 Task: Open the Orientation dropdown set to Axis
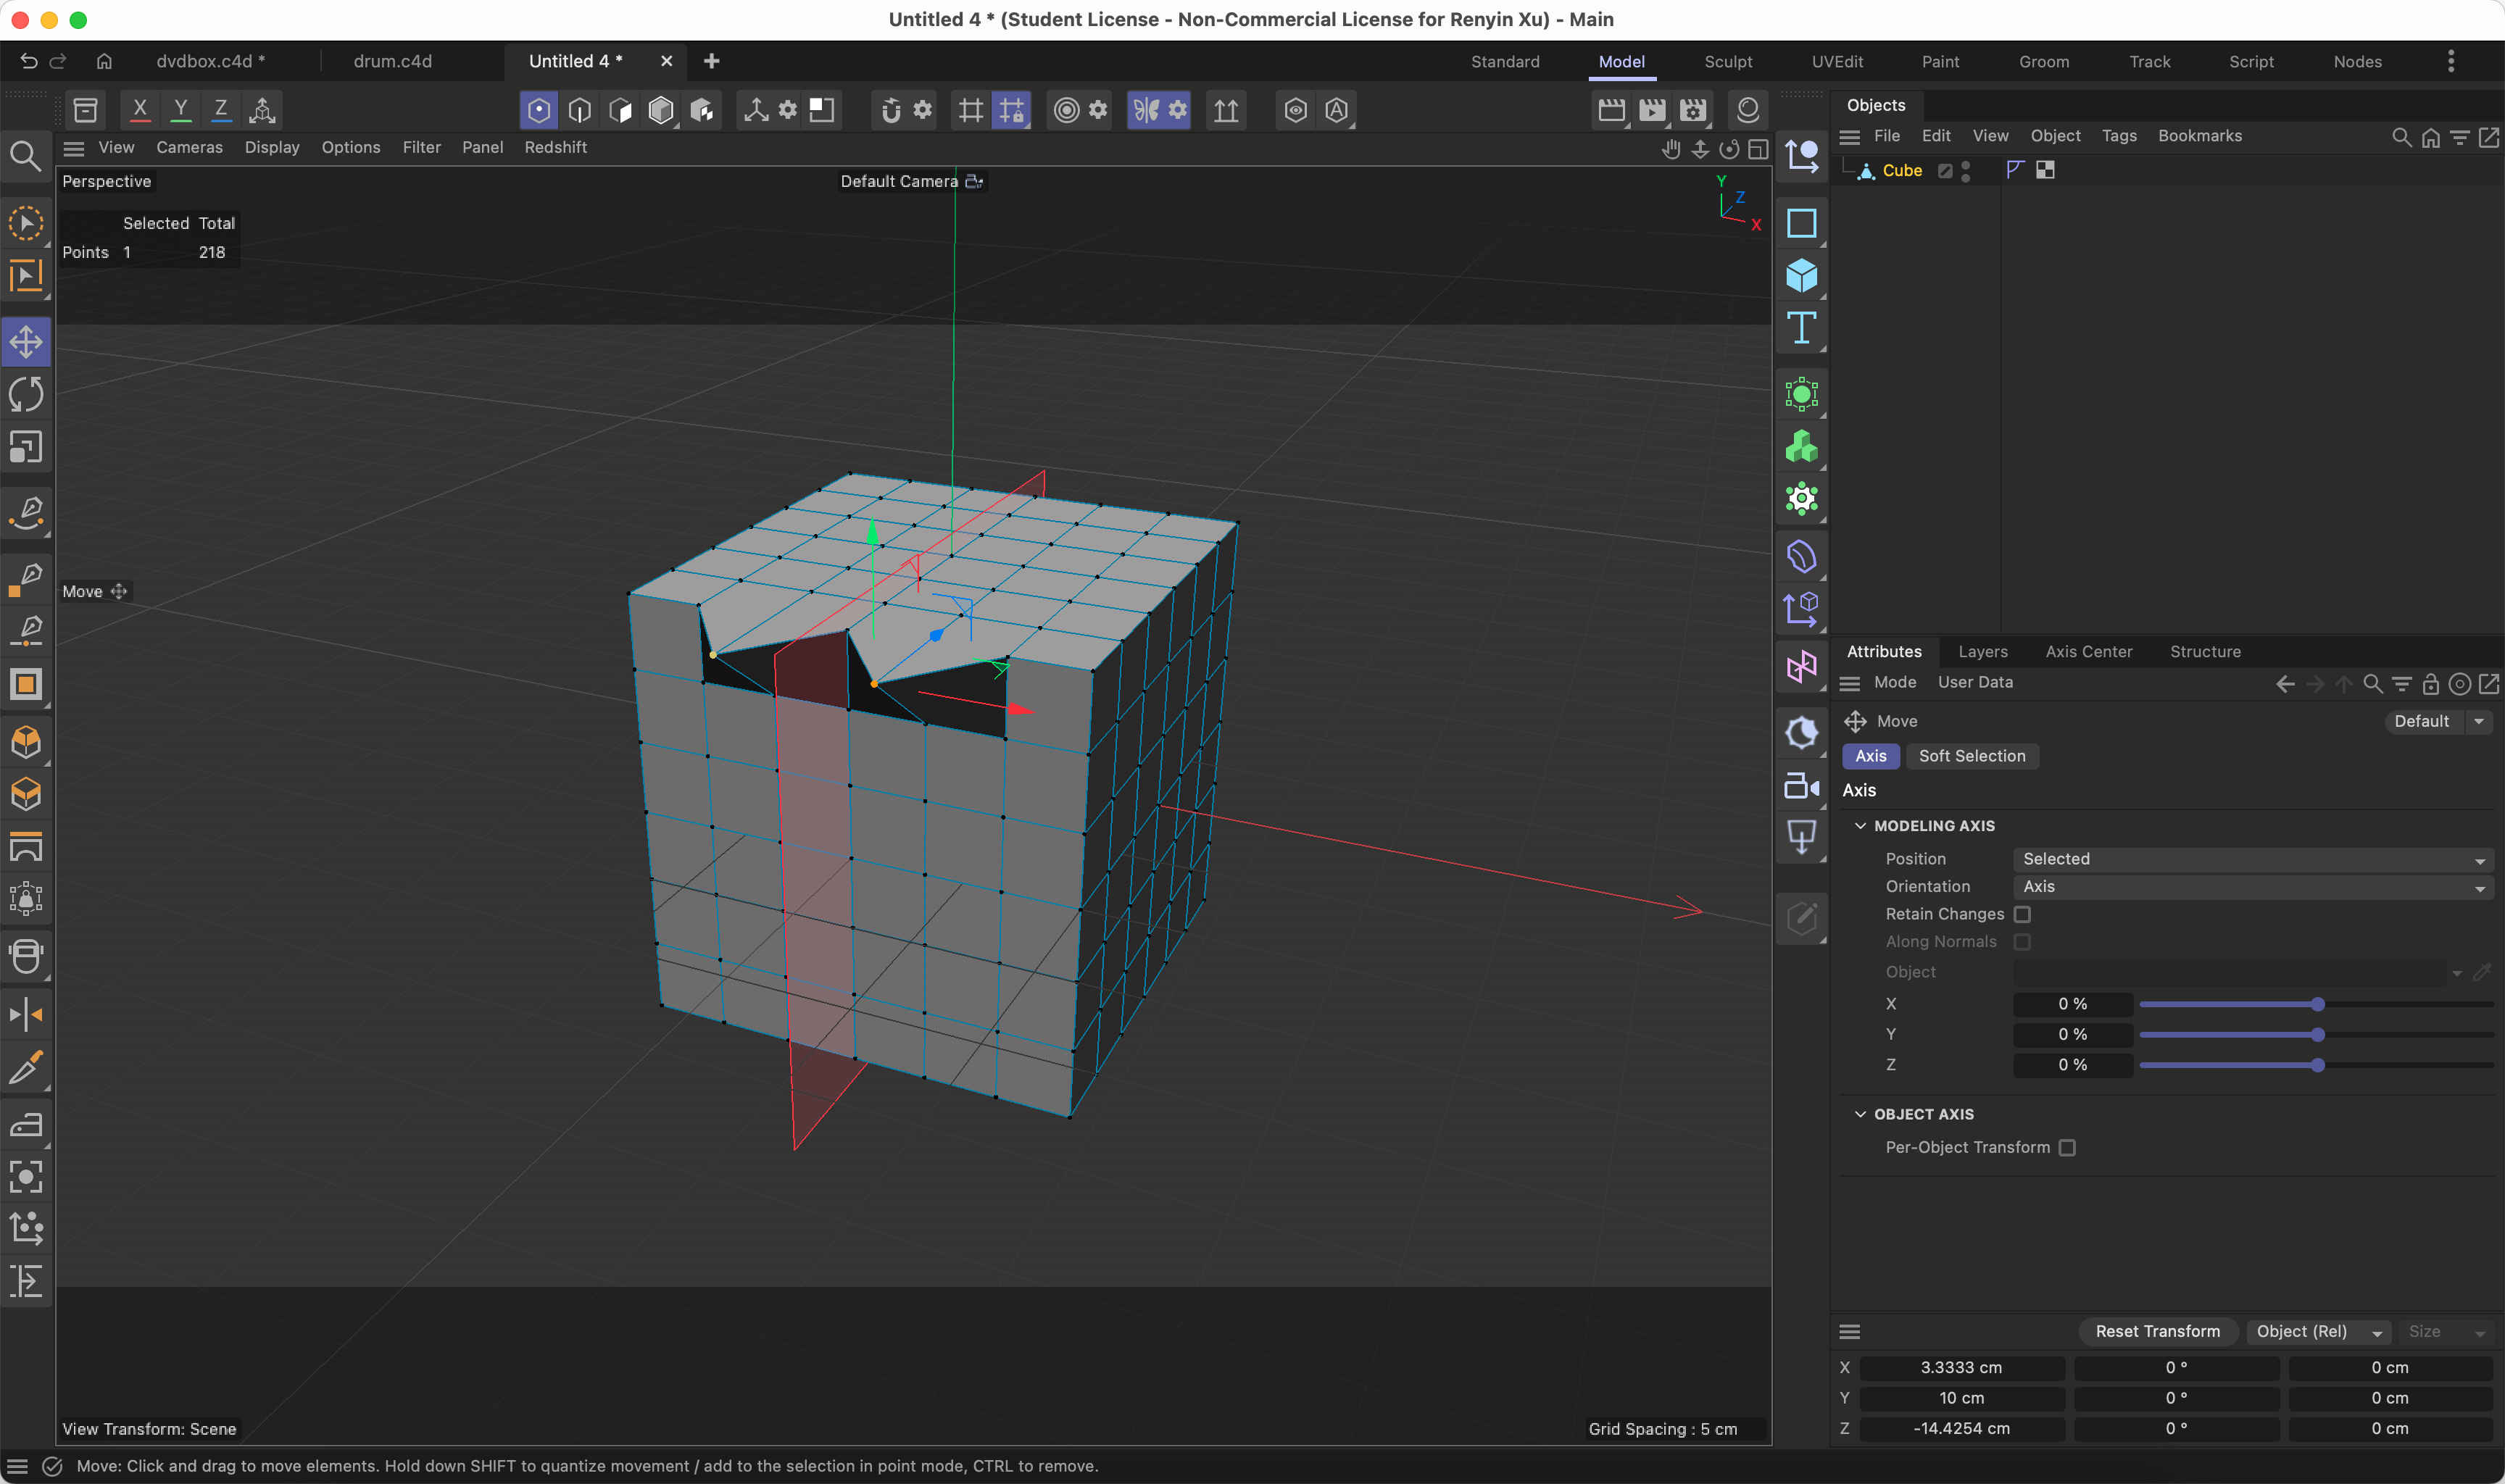click(2252, 887)
